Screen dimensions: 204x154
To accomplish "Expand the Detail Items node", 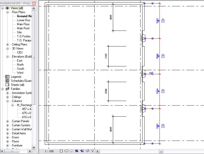I will click(7, 133).
